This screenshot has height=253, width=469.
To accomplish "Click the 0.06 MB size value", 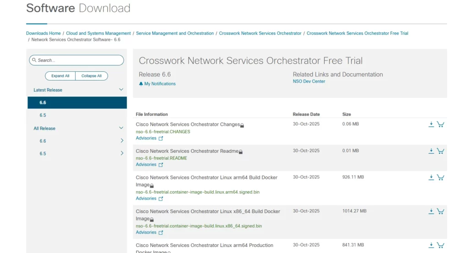I will 350,124.
